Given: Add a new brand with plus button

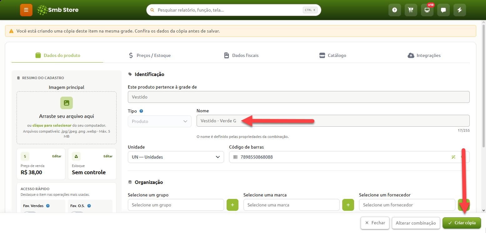Looking at the screenshot, I should point(348,205).
